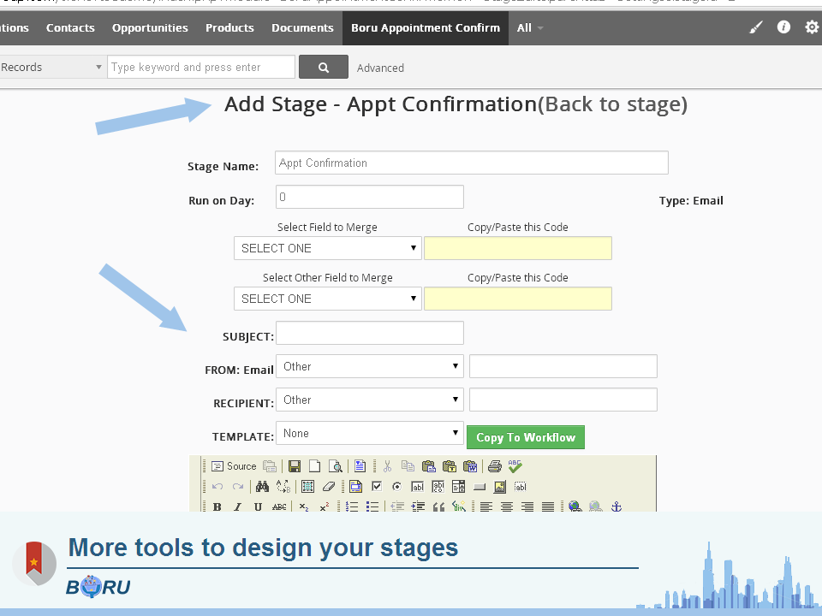Screen dimensions: 822x616
Task: Apply Subscript in editor toolbar
Action: (x=303, y=506)
